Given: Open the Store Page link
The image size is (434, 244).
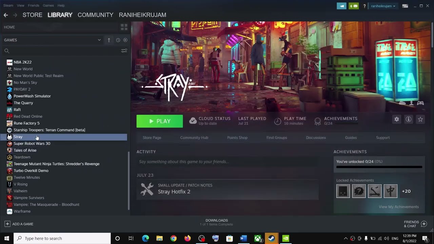Looking at the screenshot, I should pyautogui.click(x=152, y=138).
